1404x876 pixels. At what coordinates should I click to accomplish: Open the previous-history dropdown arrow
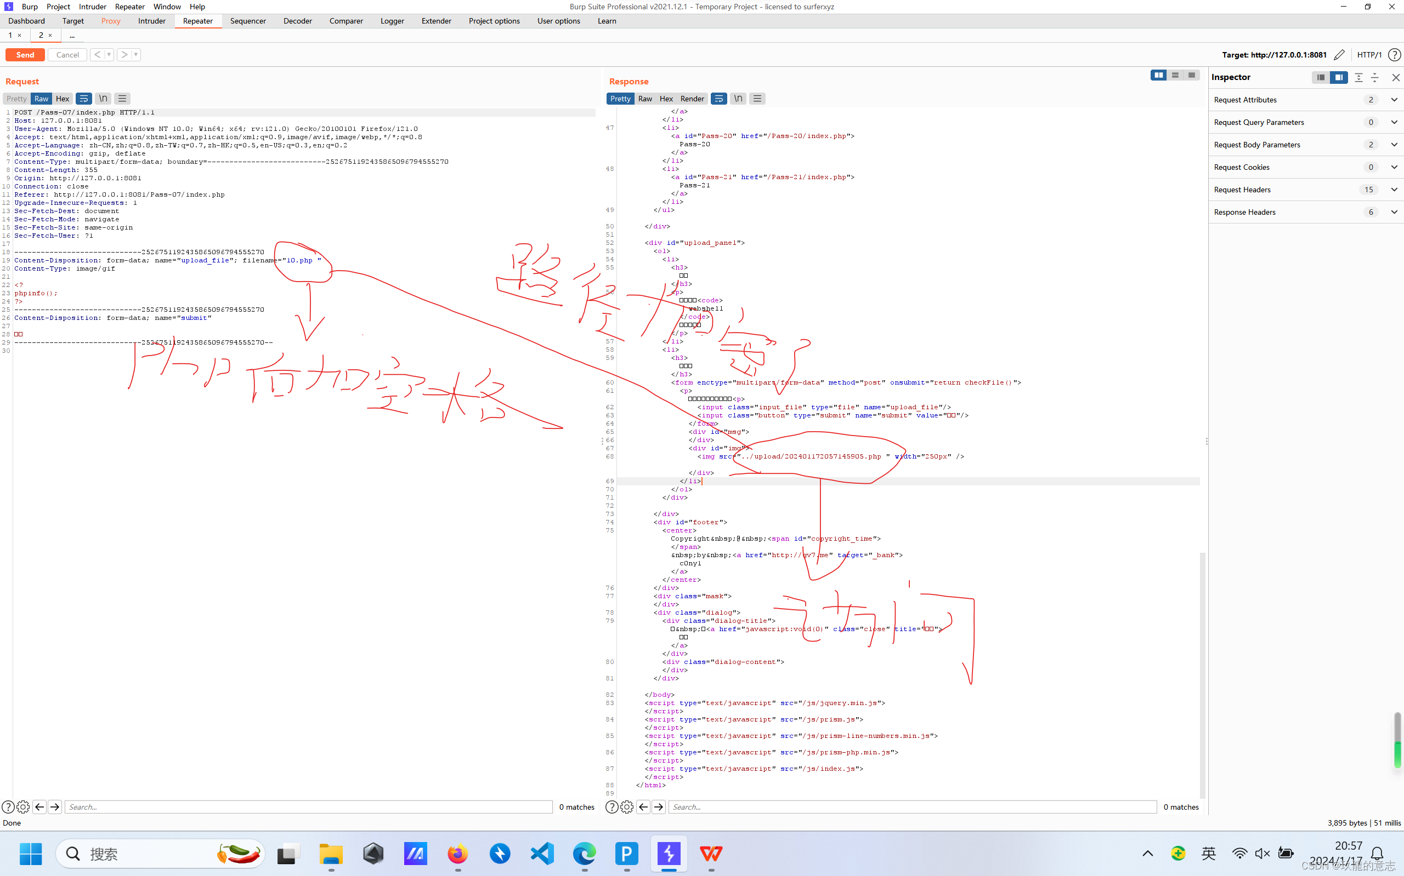[x=109, y=54]
